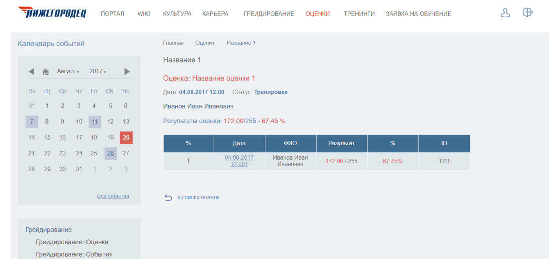Go to ЗАЯВКА НА ОБУЧЕНИЕ
The width and height of the screenshot is (549, 259).
coord(418,14)
